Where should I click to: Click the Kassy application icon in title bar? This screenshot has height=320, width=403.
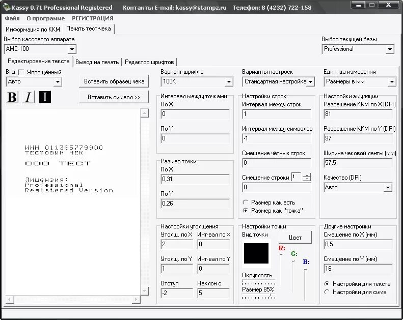point(7,7)
